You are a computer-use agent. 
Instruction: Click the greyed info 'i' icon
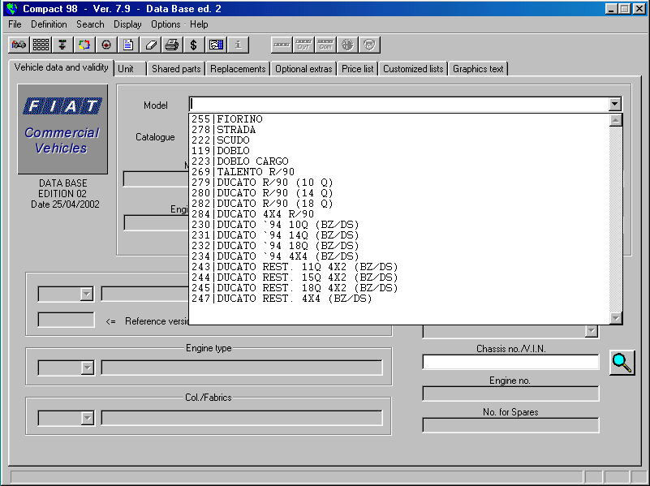point(238,45)
